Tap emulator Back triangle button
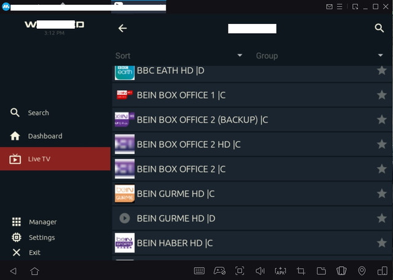Image resolution: width=393 pixels, height=280 pixels. [x=14, y=271]
